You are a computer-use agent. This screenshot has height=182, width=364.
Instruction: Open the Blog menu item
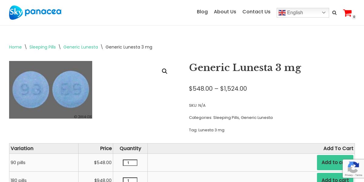coord(202,12)
